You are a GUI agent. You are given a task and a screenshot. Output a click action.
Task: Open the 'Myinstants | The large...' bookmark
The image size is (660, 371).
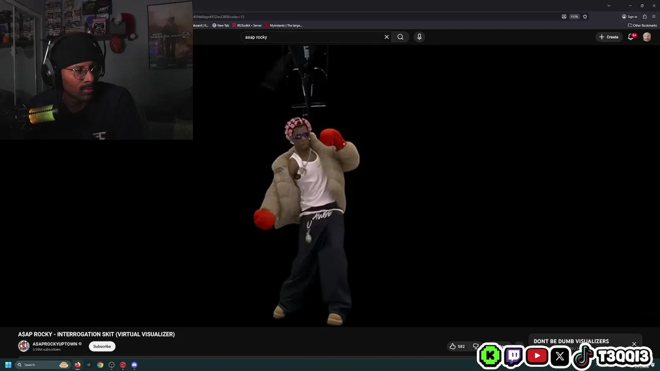[284, 25]
